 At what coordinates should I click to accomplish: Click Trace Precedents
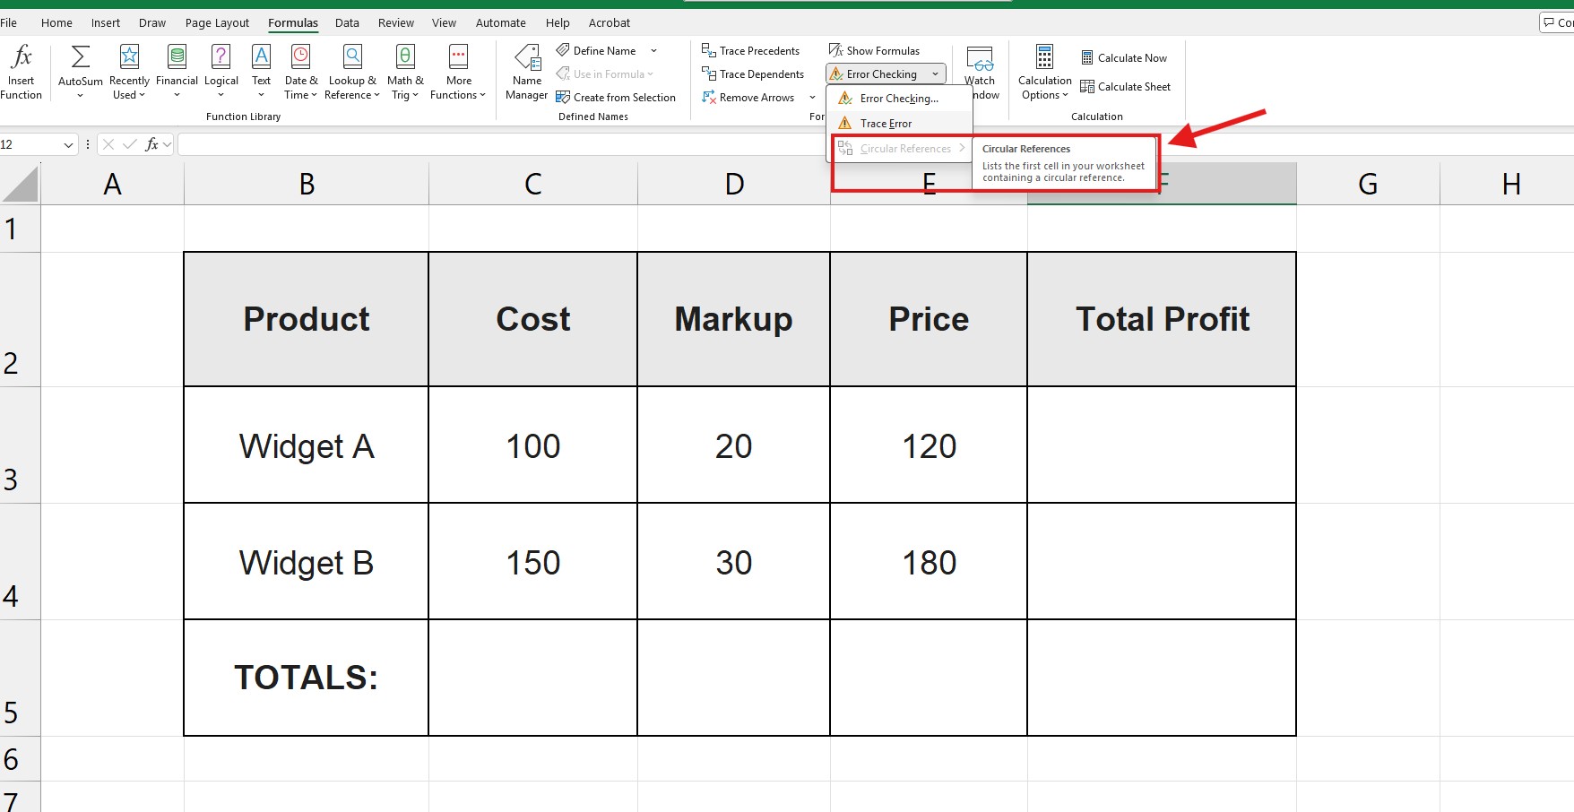752,50
